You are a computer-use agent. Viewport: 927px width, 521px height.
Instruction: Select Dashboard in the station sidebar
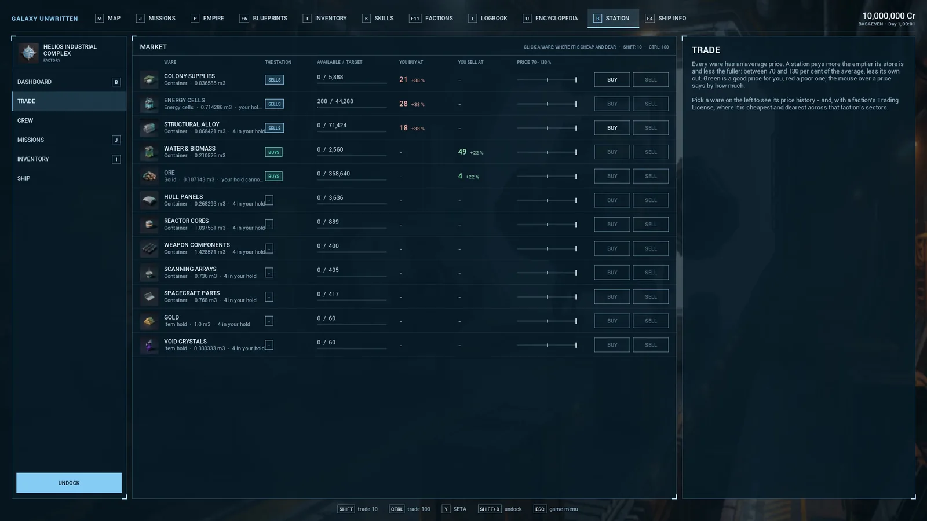pyautogui.click(x=69, y=82)
